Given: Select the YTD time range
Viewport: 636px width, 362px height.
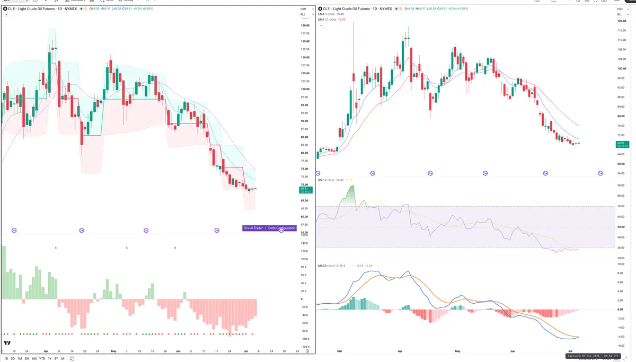Looking at the screenshot, I should (42, 358).
